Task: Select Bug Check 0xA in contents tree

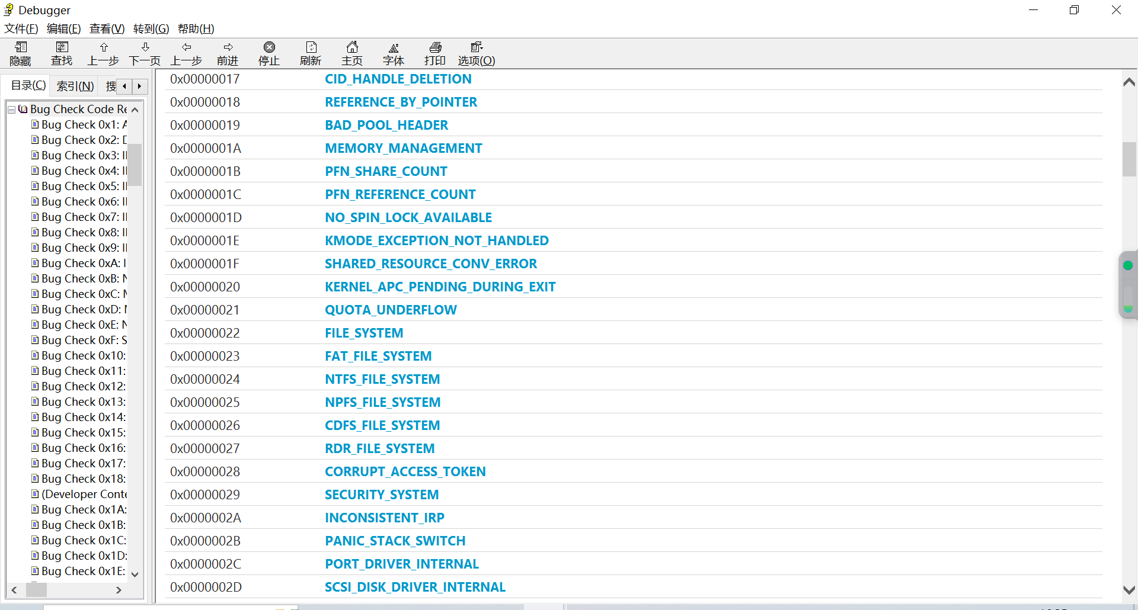Action: pos(83,263)
